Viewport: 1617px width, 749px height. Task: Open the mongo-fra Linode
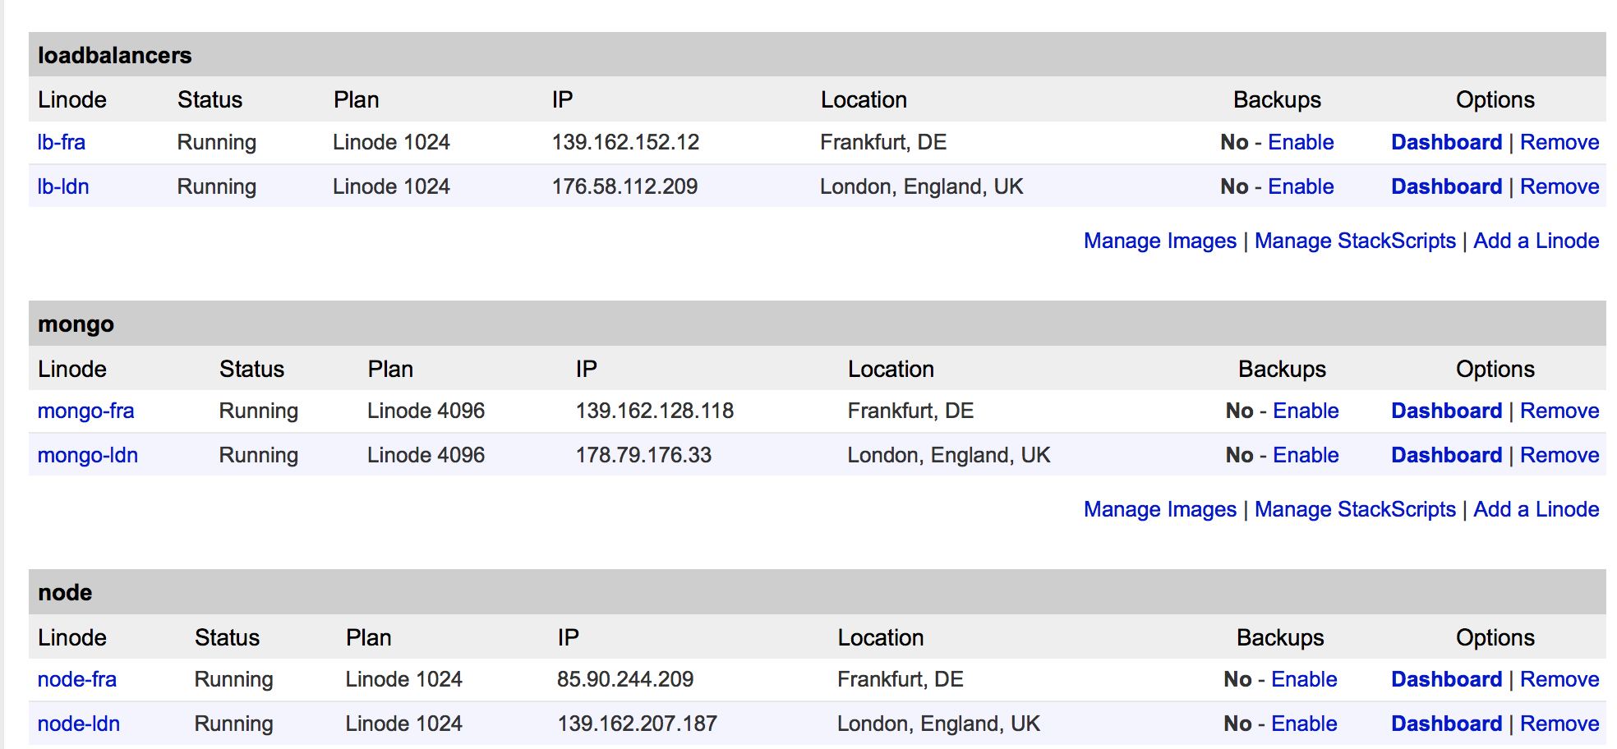point(86,411)
